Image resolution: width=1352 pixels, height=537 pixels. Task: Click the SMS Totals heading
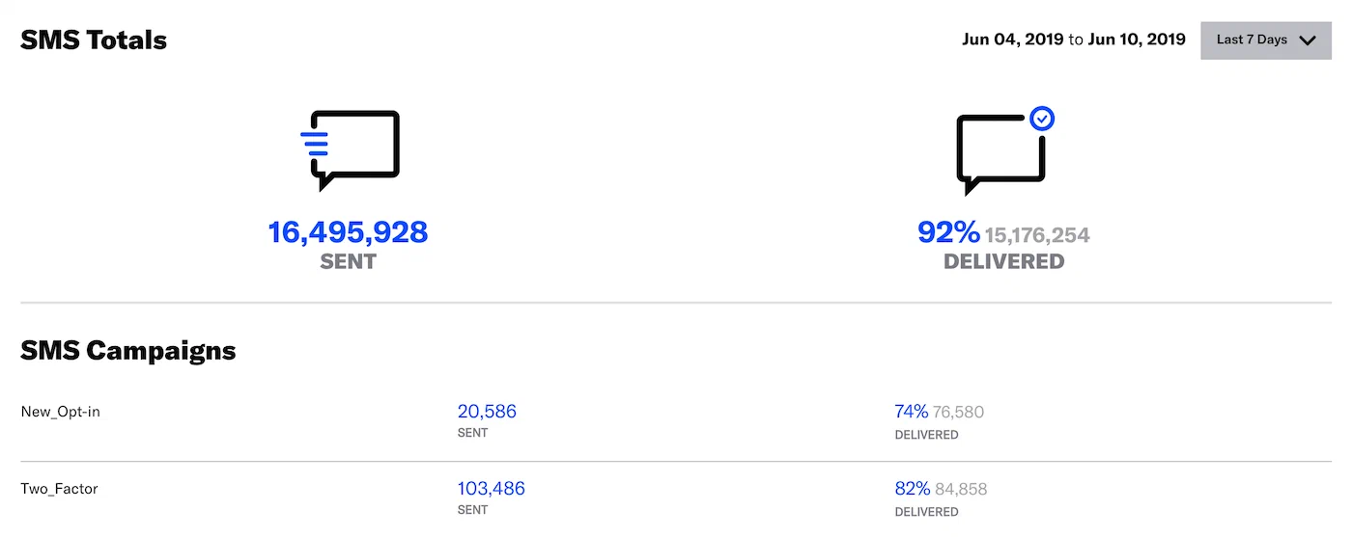tap(94, 40)
